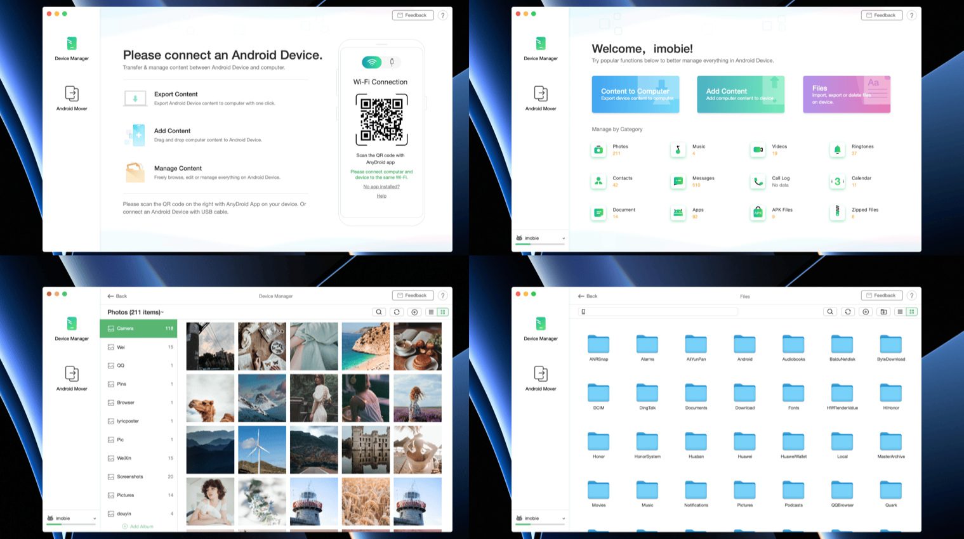Switch Files window to list view
Viewport: 964px width, 539px height.
click(899, 312)
